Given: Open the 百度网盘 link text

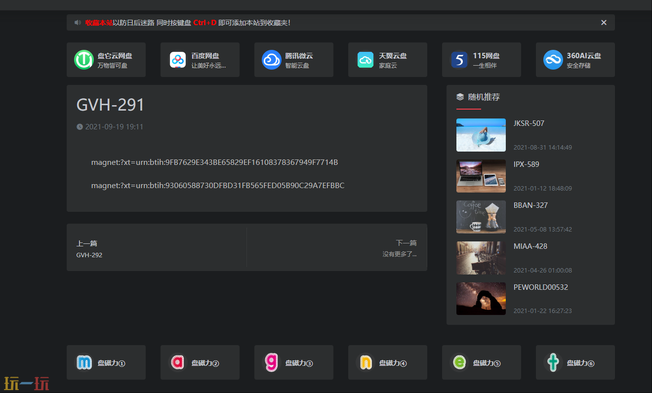Looking at the screenshot, I should point(205,56).
